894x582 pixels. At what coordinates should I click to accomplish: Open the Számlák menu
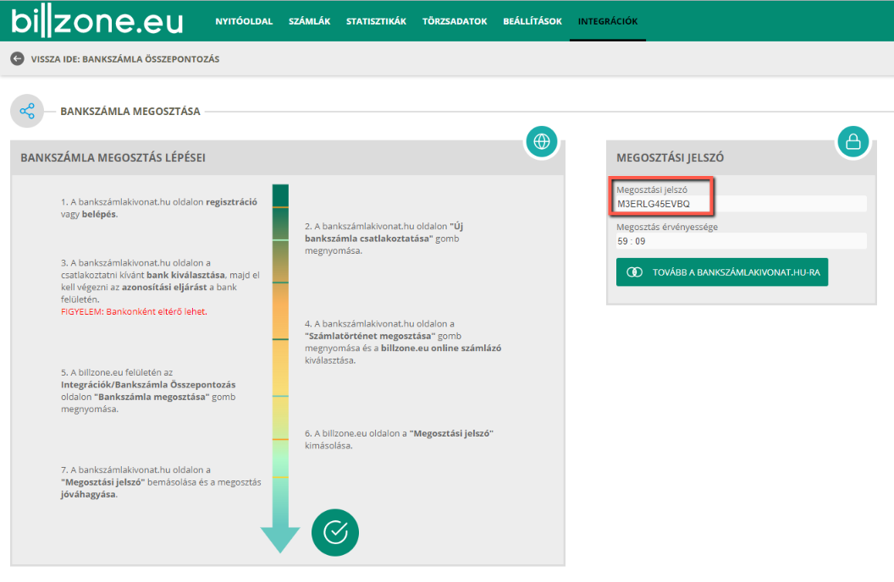[x=310, y=22]
